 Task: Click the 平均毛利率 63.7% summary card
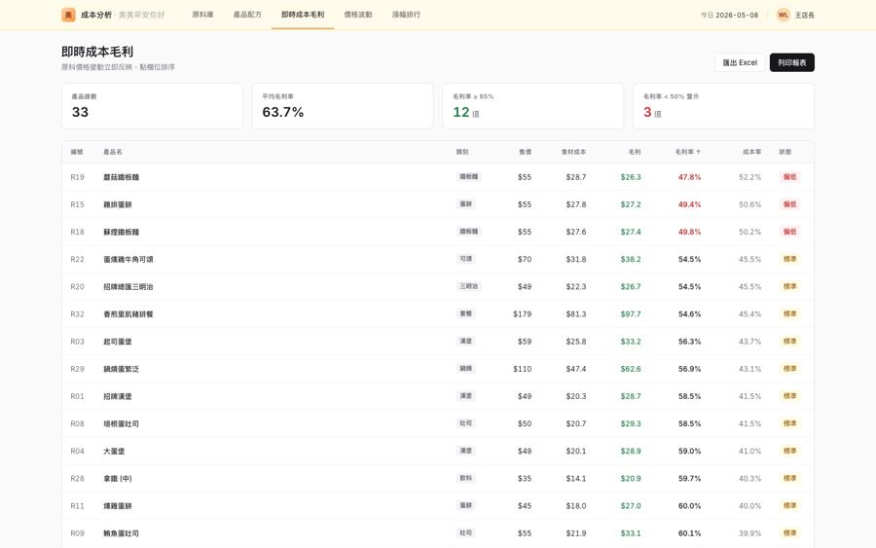click(343, 106)
